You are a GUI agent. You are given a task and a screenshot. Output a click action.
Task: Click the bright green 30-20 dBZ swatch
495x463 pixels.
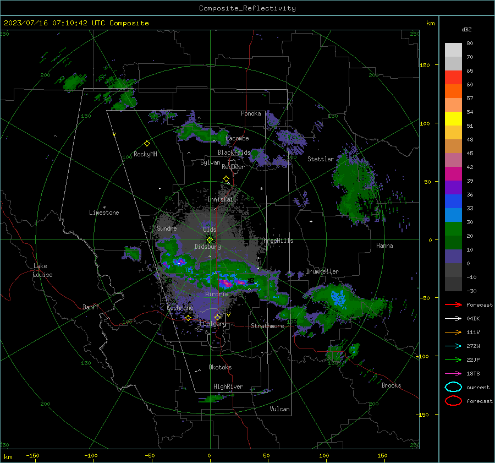tap(453, 229)
